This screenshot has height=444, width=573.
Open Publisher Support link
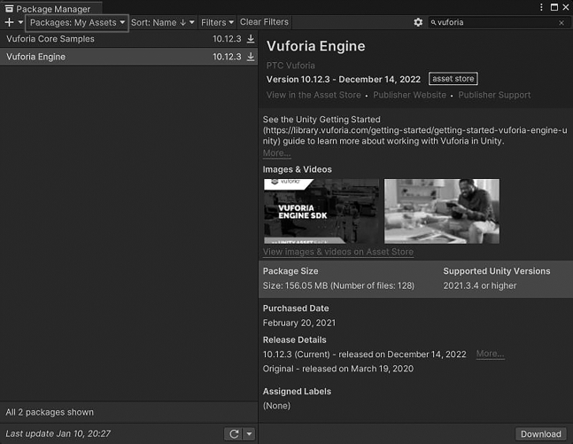coord(494,95)
